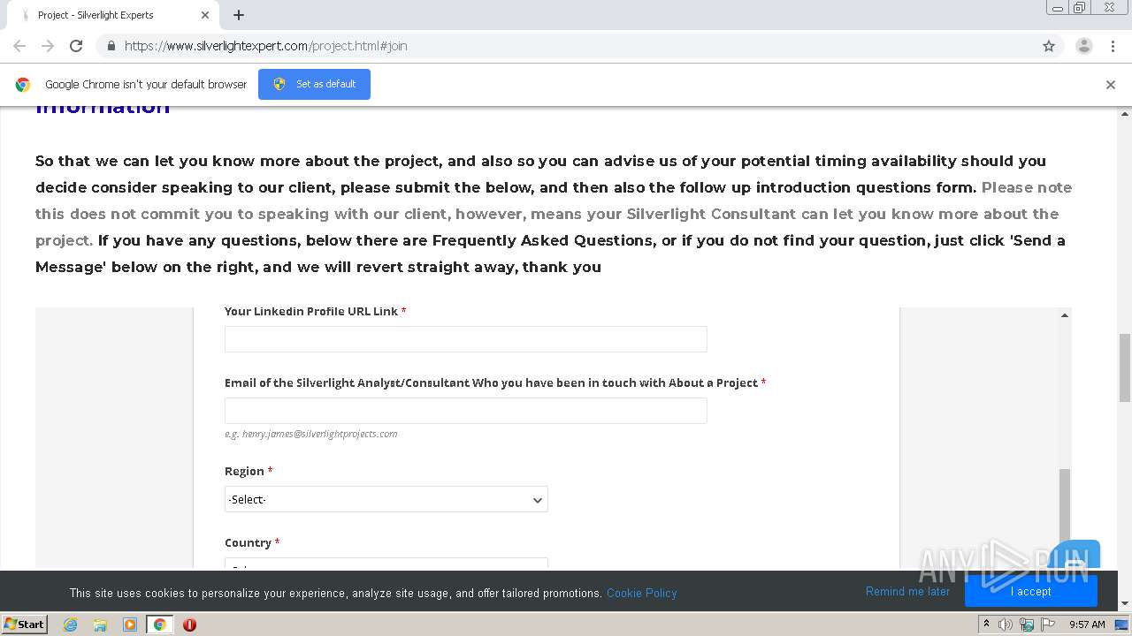Click the Country field label
1132x636 pixels.
tap(248, 542)
